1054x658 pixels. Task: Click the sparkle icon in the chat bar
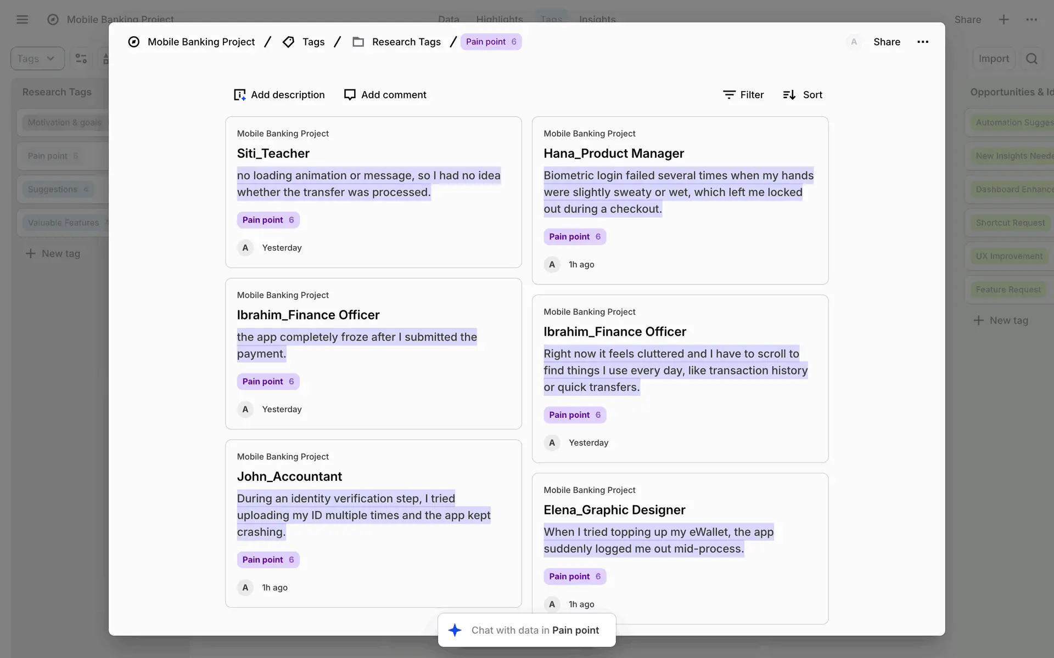(455, 630)
